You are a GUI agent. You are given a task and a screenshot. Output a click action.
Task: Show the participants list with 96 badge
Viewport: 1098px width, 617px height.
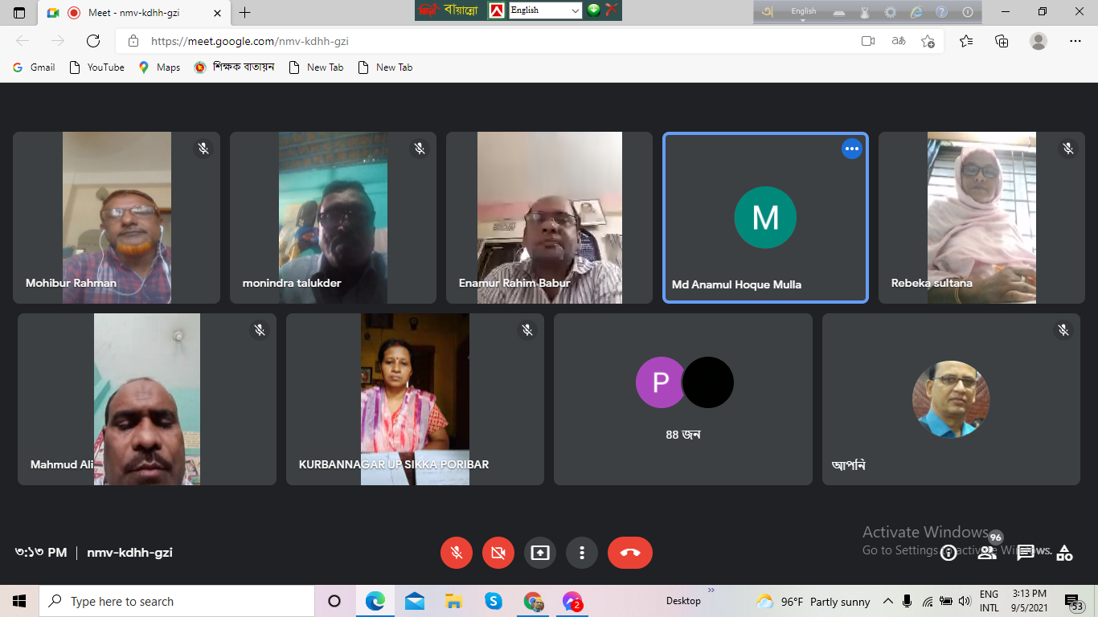[988, 552]
